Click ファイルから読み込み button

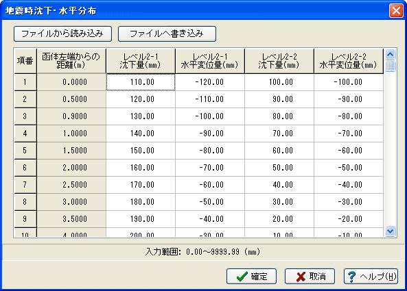62,34
